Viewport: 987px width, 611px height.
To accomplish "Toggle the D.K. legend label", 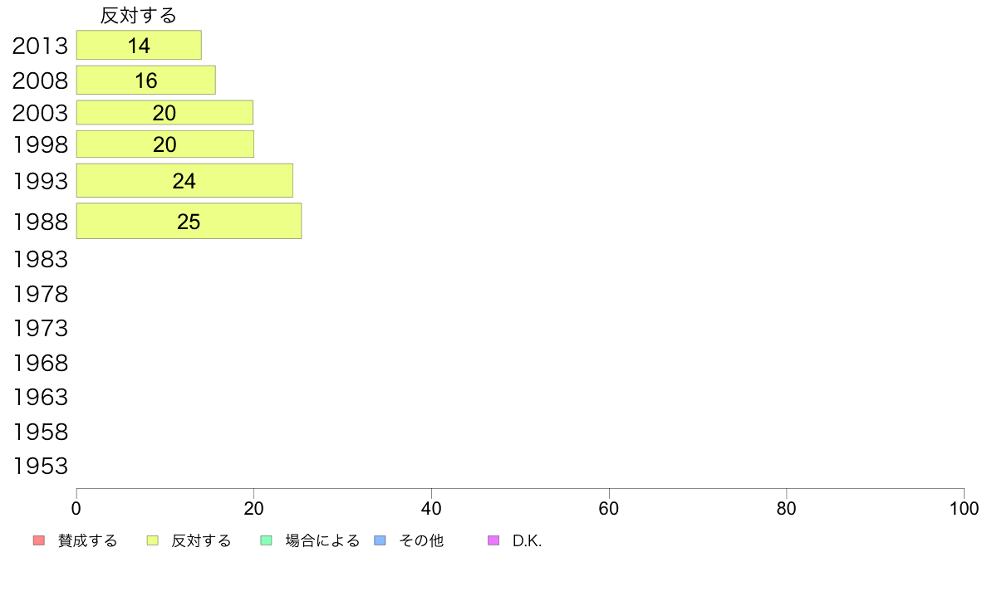I will tap(527, 540).
